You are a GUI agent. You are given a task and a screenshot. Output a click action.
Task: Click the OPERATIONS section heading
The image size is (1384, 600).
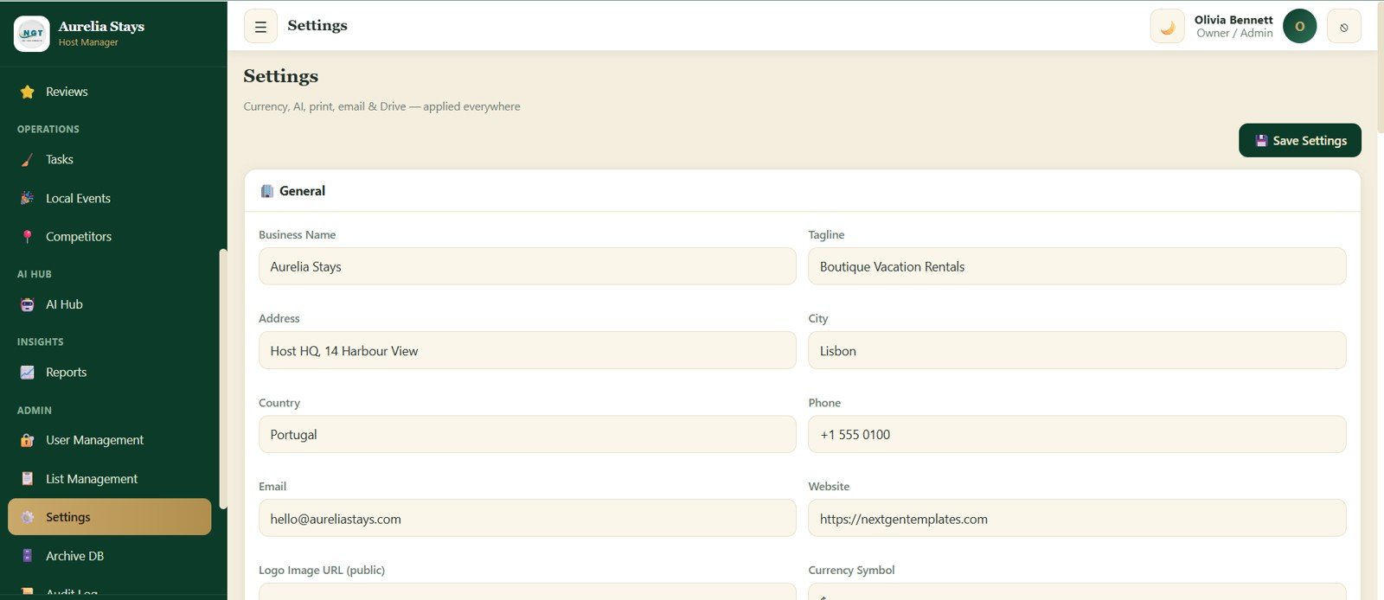click(x=48, y=129)
